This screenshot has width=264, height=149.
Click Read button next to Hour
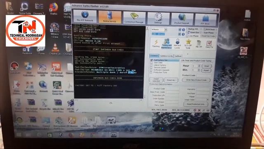(206, 66)
